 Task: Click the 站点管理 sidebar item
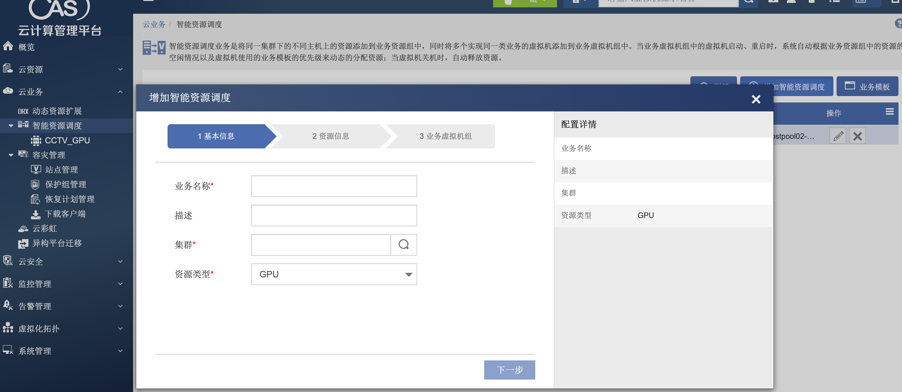(x=61, y=170)
